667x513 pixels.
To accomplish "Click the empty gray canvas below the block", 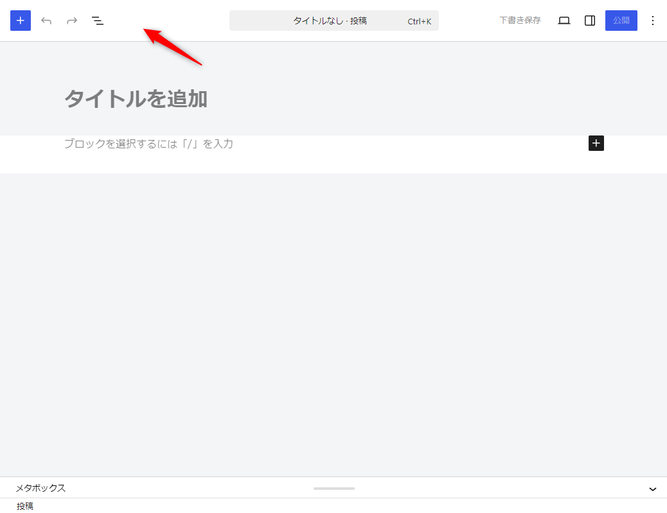I will (x=333, y=321).
